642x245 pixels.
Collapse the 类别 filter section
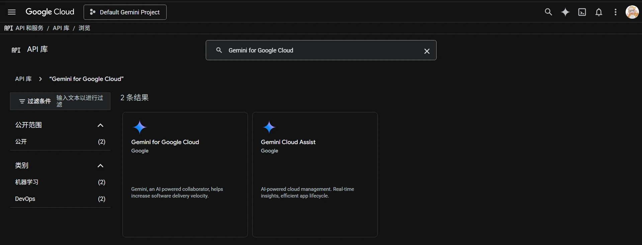100,166
